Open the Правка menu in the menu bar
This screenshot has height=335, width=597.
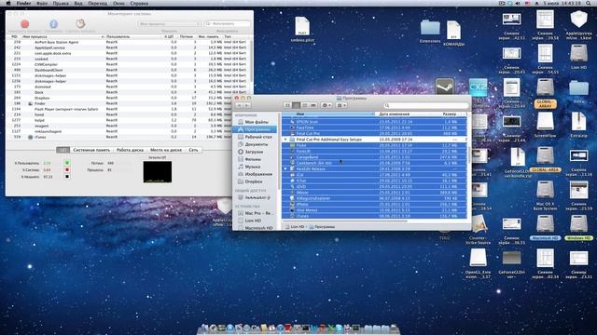(61, 4)
